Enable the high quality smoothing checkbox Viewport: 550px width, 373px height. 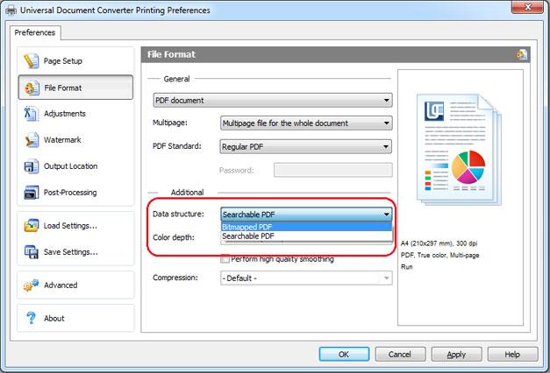(x=225, y=259)
